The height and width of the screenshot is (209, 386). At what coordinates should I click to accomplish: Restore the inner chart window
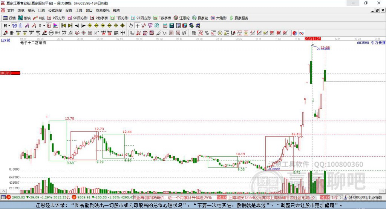pos(377,10)
